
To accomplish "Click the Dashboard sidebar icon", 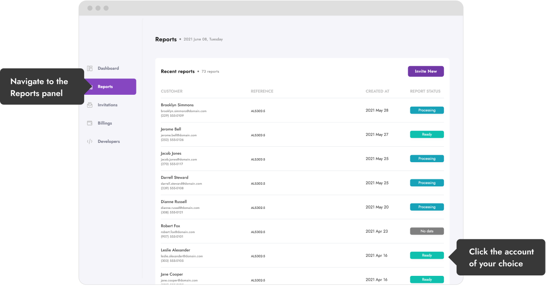I will pyautogui.click(x=90, y=68).
